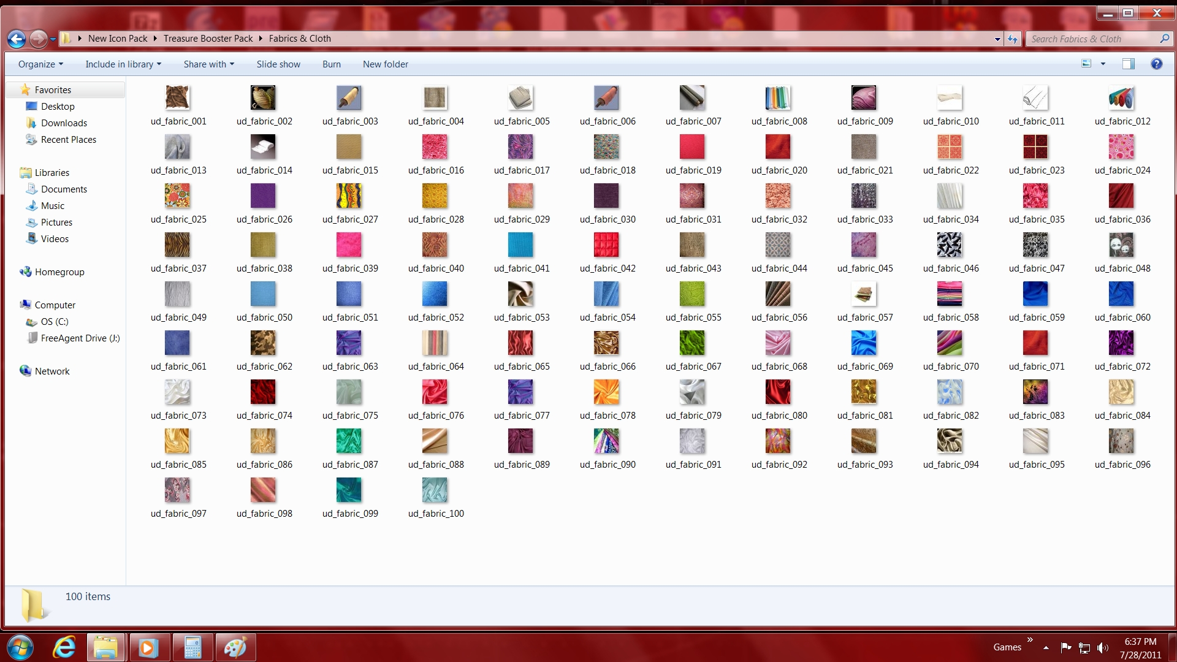Open the Share with dropdown
Image resolution: width=1177 pixels, height=662 pixels.
pos(208,64)
